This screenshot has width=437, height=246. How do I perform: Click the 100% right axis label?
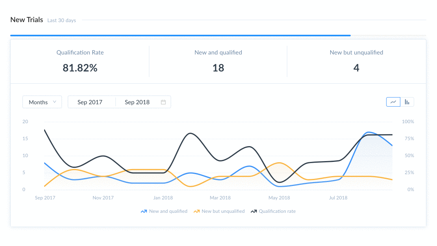pos(408,122)
